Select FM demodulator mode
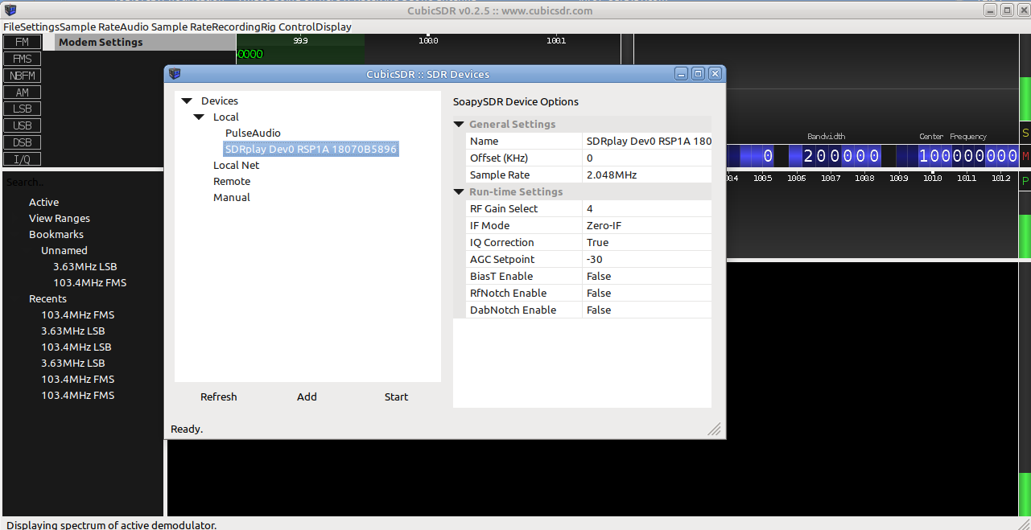The height and width of the screenshot is (530, 1031). (22, 42)
